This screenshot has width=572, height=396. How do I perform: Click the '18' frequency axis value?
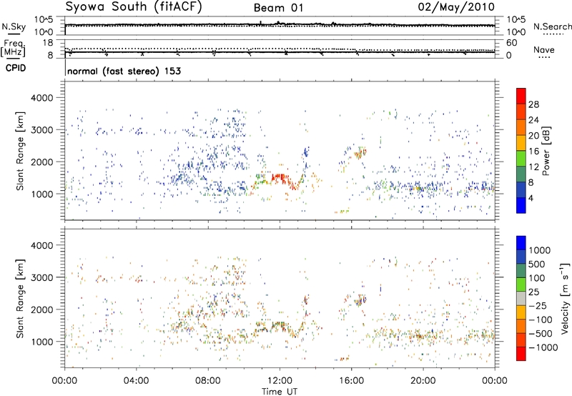[48, 43]
